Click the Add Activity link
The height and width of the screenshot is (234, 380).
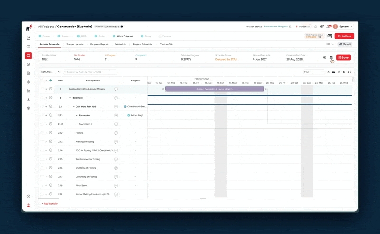pyautogui.click(x=50, y=204)
